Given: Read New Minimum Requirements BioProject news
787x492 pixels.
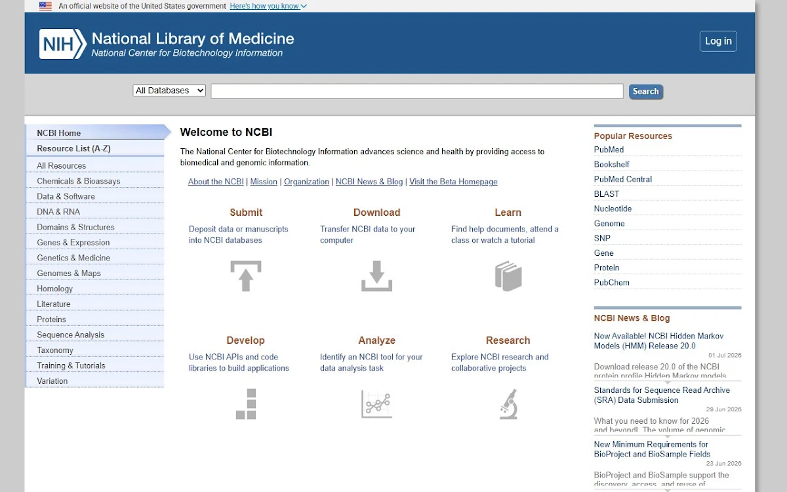Looking at the screenshot, I should click(x=652, y=449).
